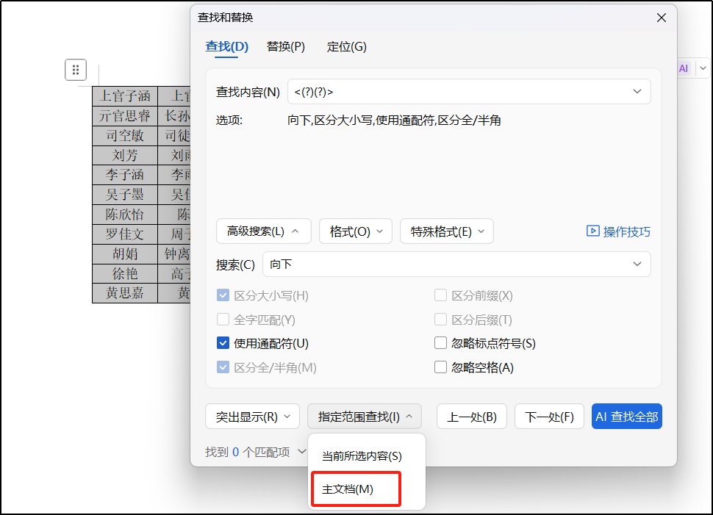Open the 查找内容 history dropdown
713x515 pixels.
click(637, 92)
